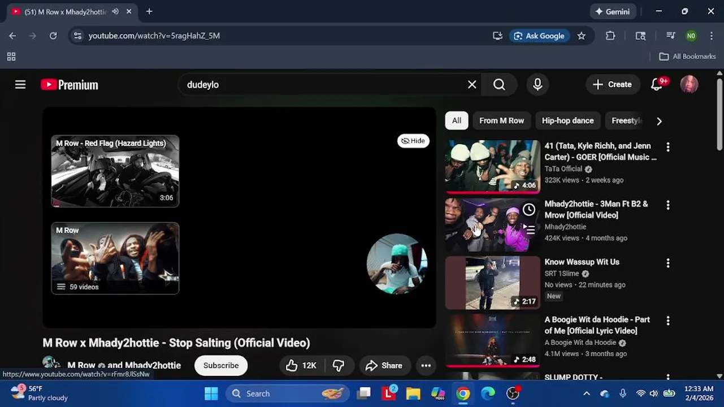Open the Create menu
The image size is (724, 407).
tap(613, 84)
